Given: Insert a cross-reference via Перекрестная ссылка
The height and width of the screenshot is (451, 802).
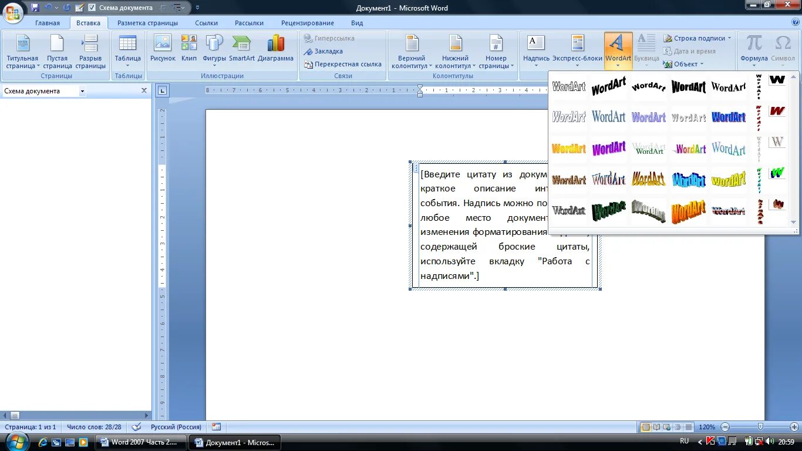Looking at the screenshot, I should coord(346,64).
